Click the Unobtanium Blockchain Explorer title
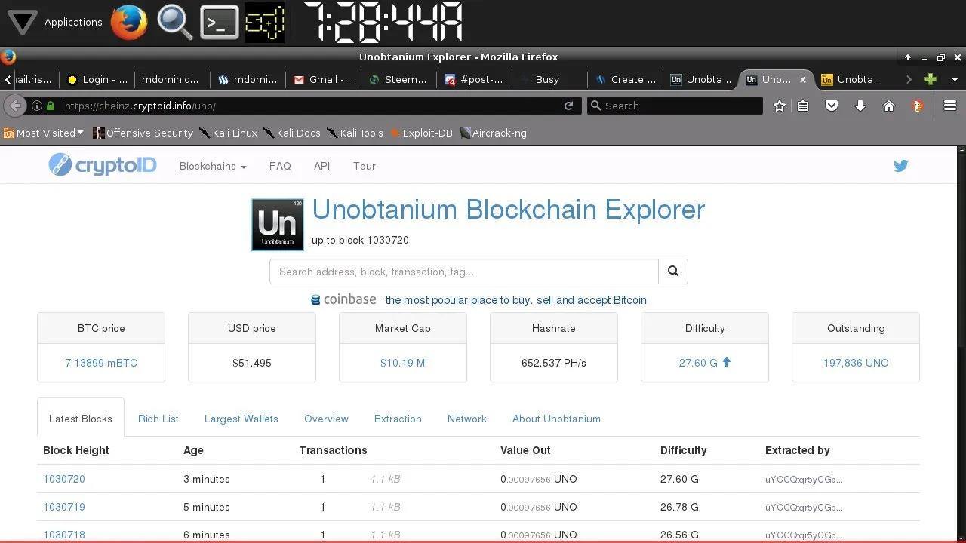 coord(508,210)
